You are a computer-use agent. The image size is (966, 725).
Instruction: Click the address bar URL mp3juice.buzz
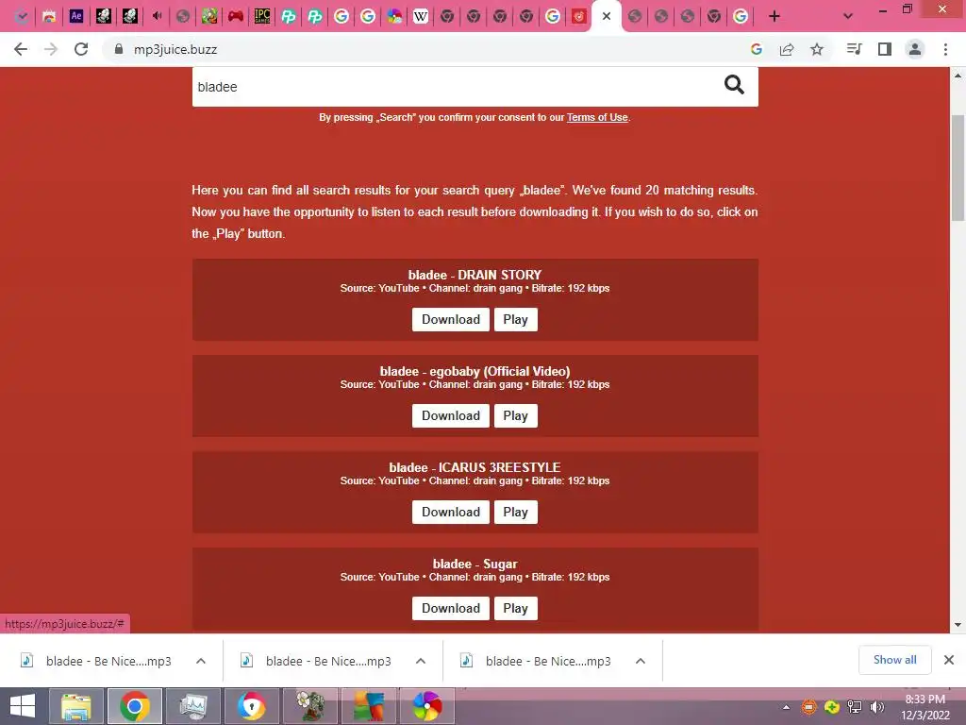(x=175, y=49)
